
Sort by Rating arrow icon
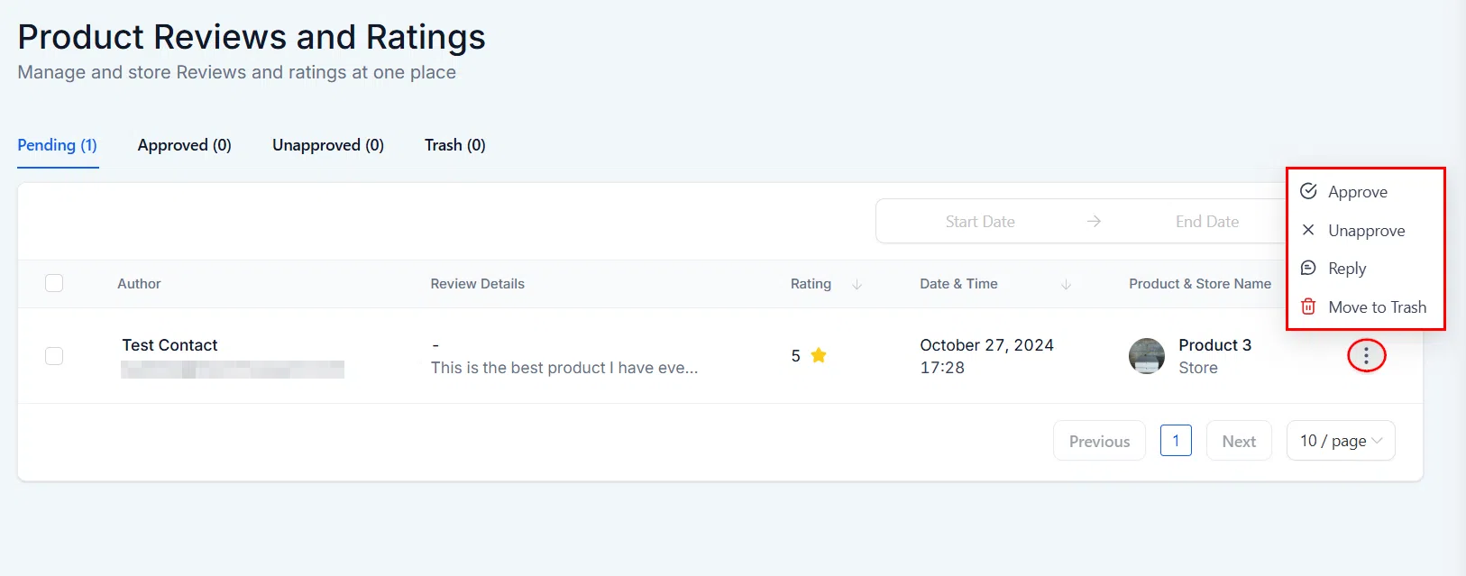click(x=857, y=284)
